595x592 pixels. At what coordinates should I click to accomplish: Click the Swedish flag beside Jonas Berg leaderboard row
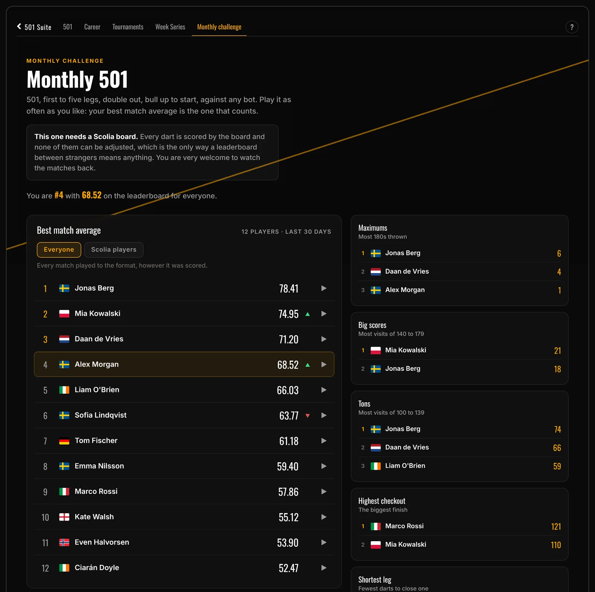[x=64, y=288]
